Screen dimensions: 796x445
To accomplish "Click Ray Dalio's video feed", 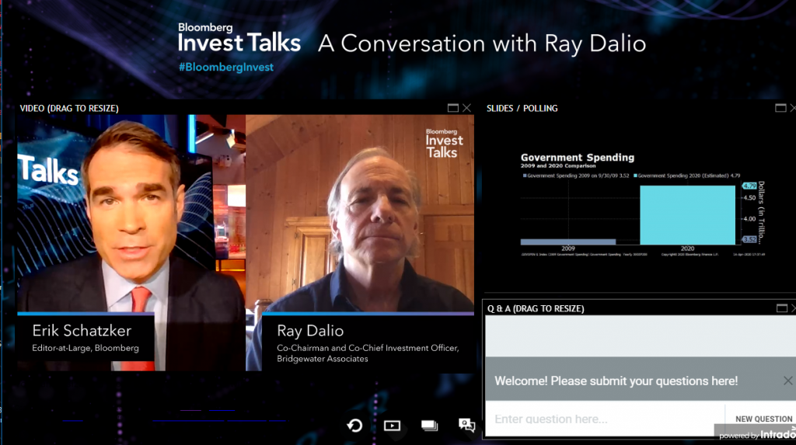I will point(360,242).
